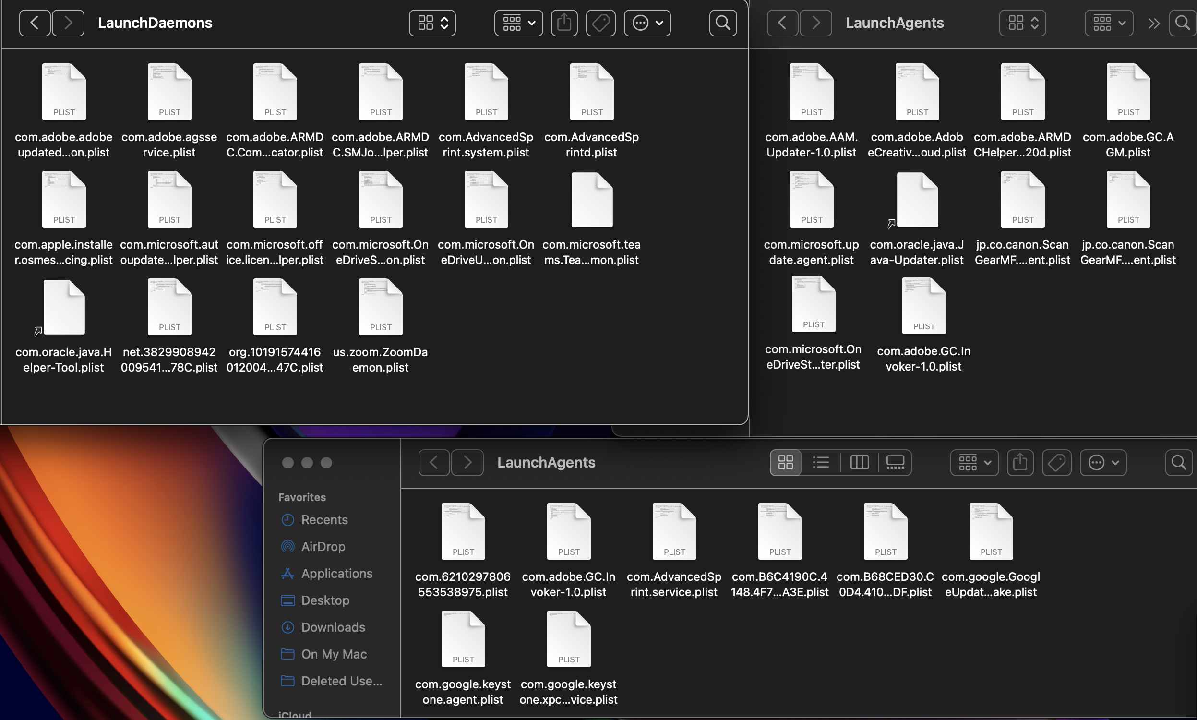Switch the bottom window to gallery view
Screen dimensions: 1197x720
tap(895, 462)
